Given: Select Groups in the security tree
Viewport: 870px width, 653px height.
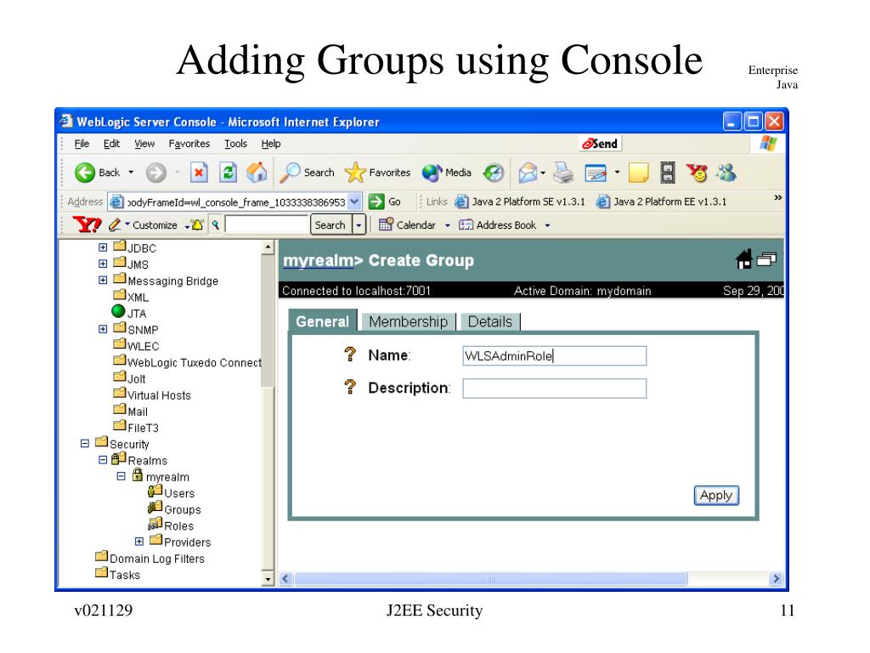Looking at the screenshot, I should point(182,509).
